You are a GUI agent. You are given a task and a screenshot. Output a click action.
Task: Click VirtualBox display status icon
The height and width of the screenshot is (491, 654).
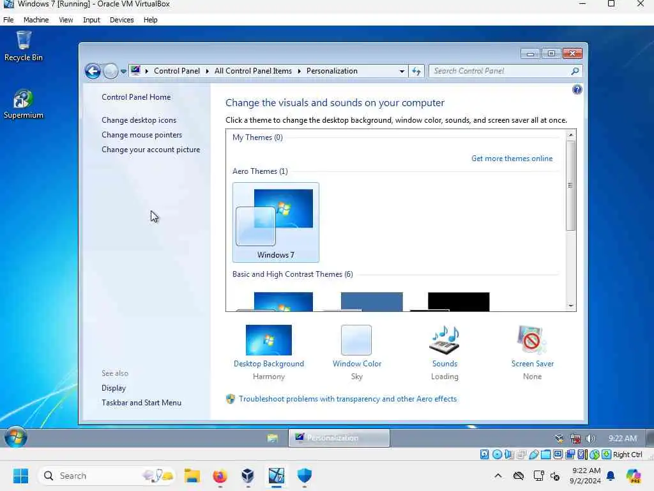coord(558,455)
